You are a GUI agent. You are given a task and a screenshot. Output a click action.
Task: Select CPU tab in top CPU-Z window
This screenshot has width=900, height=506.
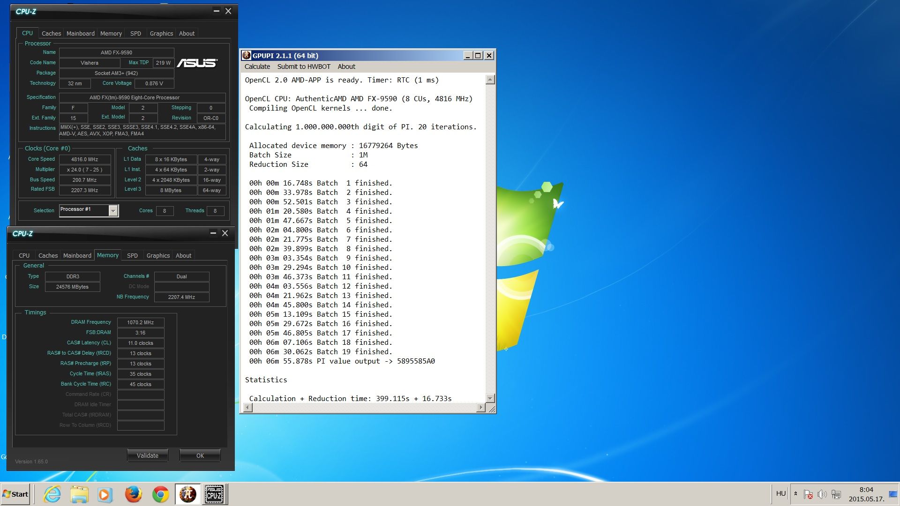click(27, 33)
